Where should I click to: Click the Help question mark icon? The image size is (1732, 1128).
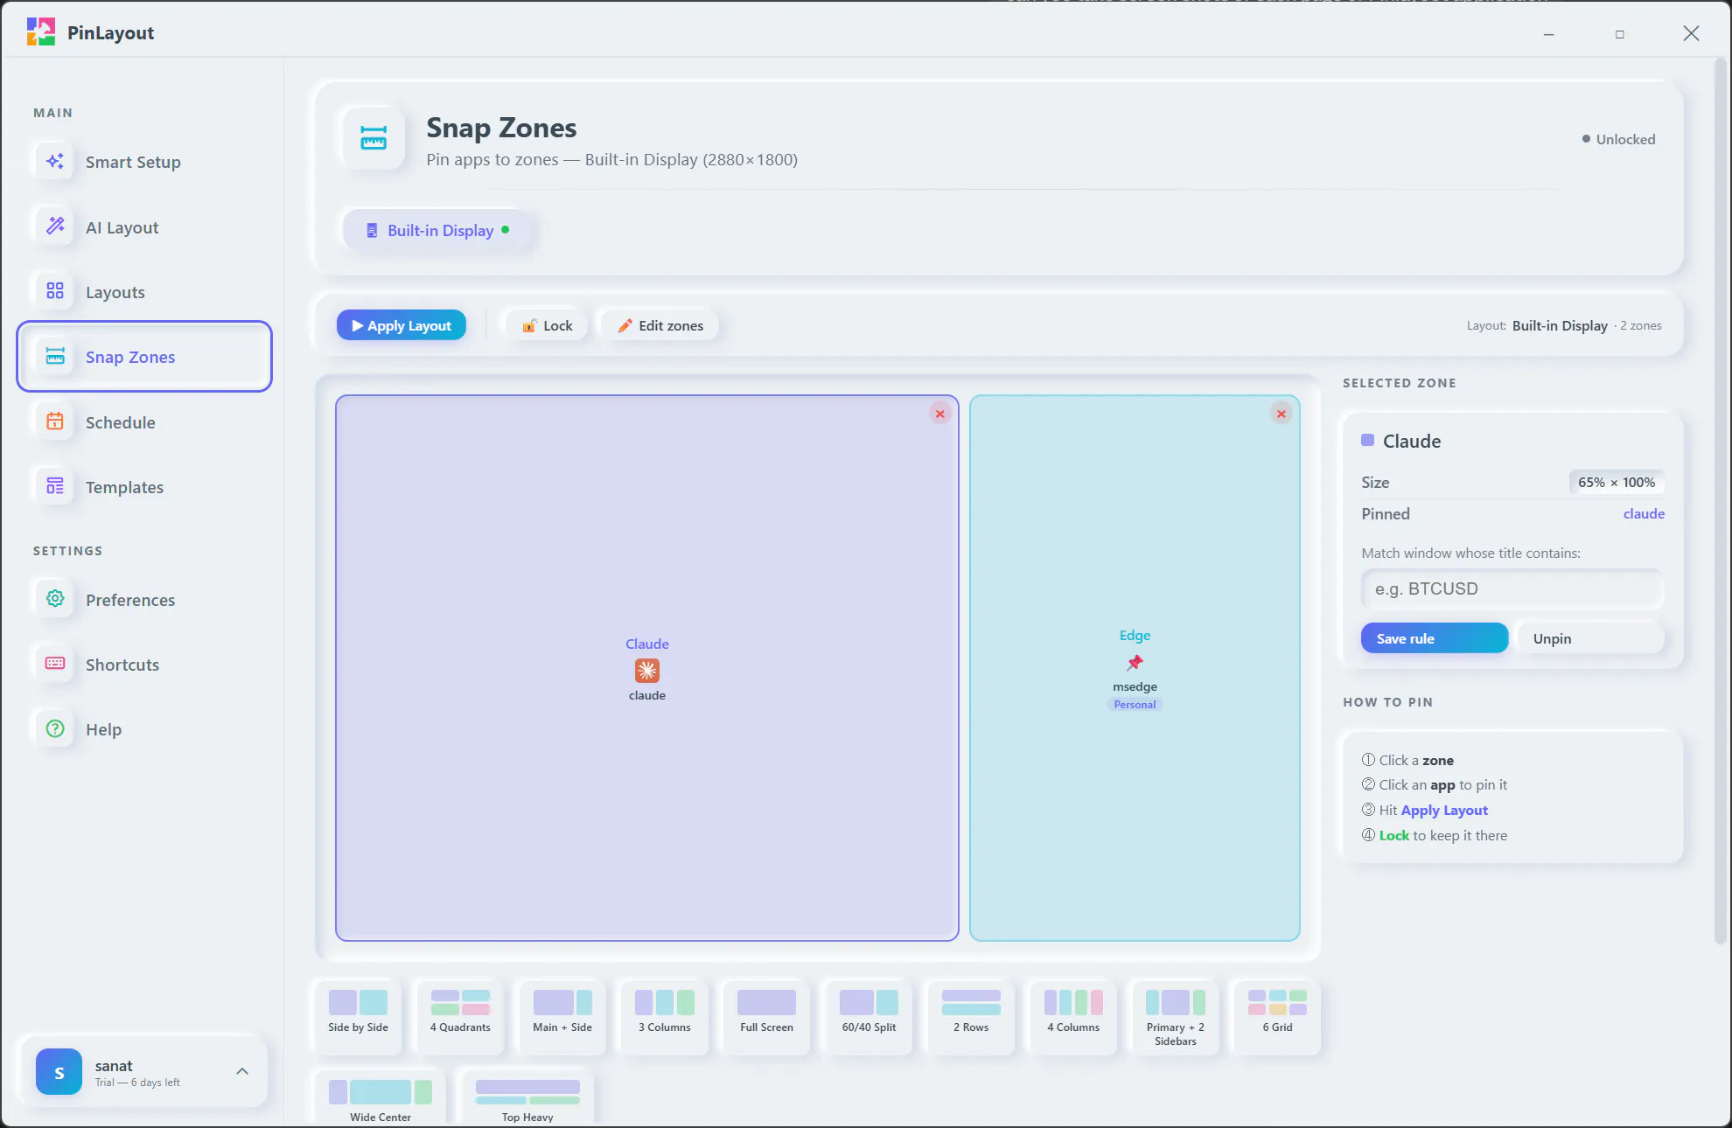click(55, 728)
